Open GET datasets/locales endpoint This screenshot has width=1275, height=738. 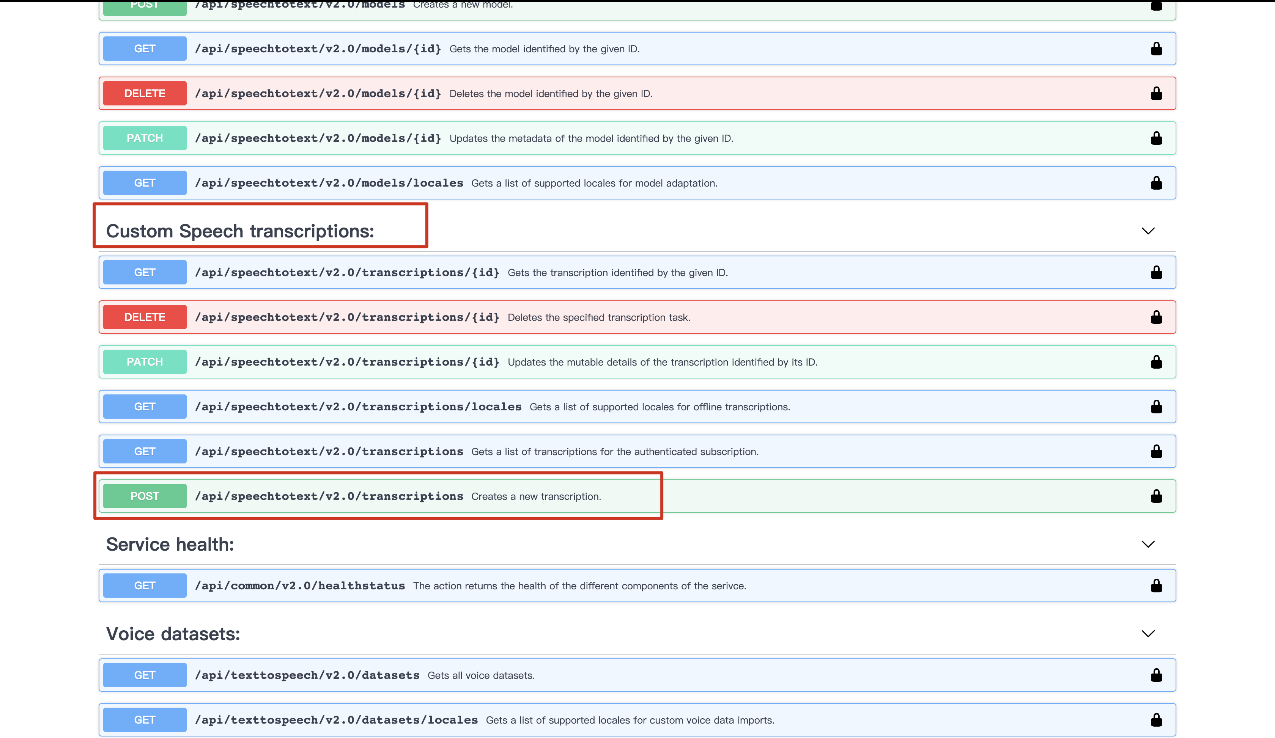(336, 720)
